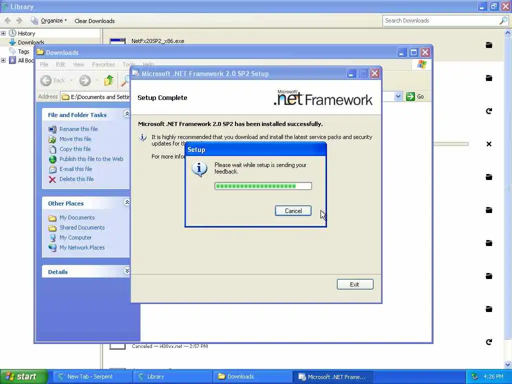Open the Organize dropdown in Library

point(49,20)
